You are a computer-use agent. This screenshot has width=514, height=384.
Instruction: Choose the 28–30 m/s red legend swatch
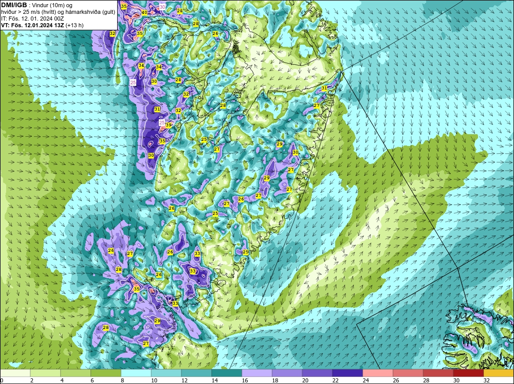click(438, 373)
